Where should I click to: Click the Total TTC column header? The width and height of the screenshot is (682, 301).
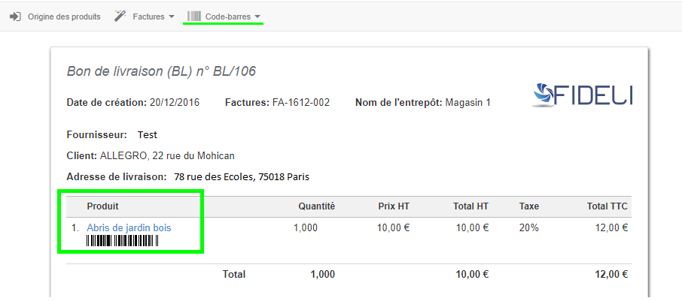[x=607, y=206]
